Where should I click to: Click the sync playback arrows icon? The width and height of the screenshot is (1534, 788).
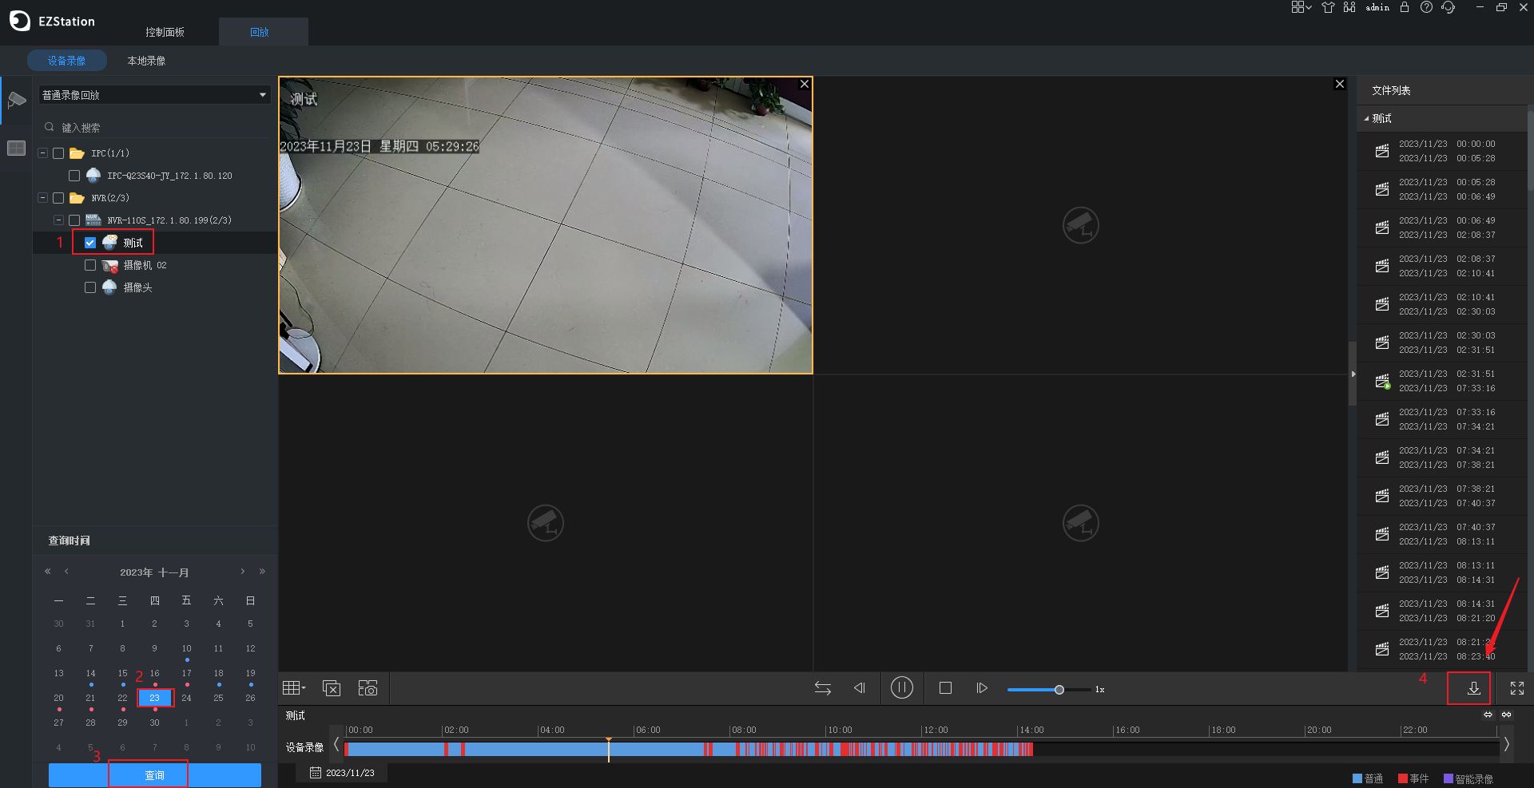click(822, 688)
